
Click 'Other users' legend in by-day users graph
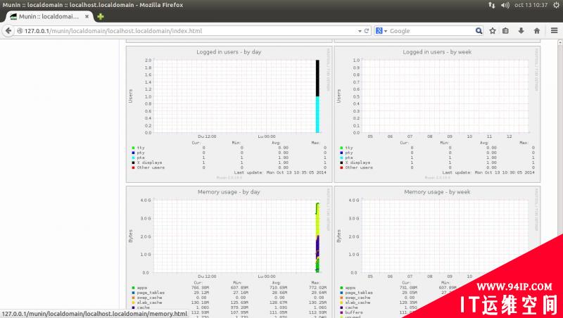(151, 167)
